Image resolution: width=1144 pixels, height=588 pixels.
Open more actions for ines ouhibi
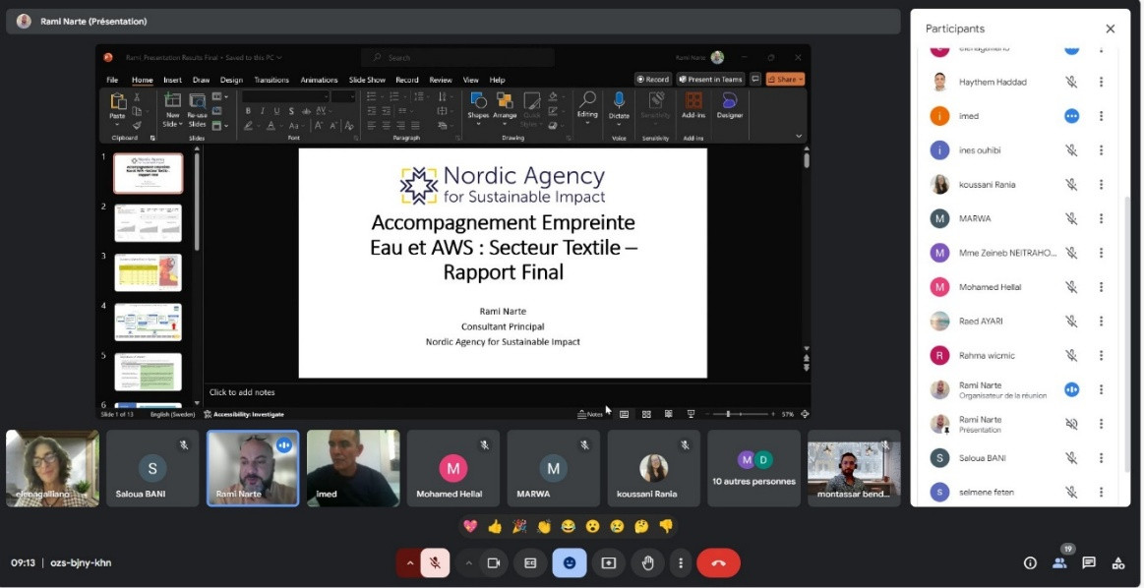(1101, 150)
